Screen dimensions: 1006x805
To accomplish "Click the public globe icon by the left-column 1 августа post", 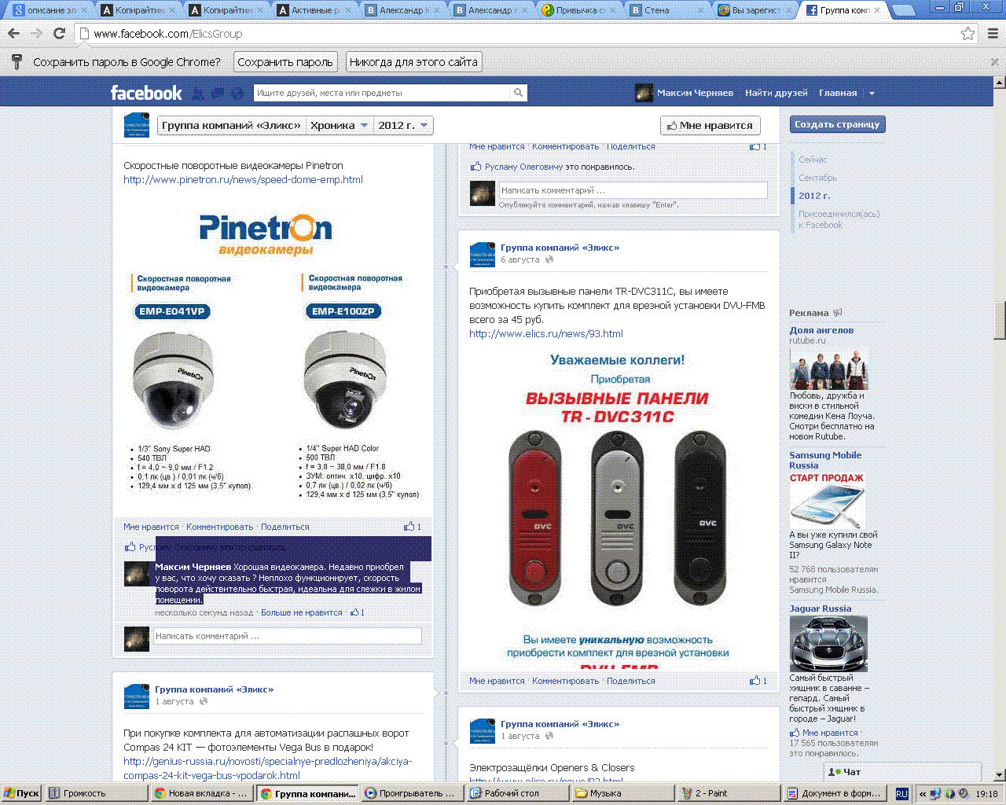I will [x=204, y=701].
